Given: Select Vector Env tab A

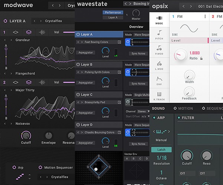Looking at the screenshot, I should pos(127,159).
